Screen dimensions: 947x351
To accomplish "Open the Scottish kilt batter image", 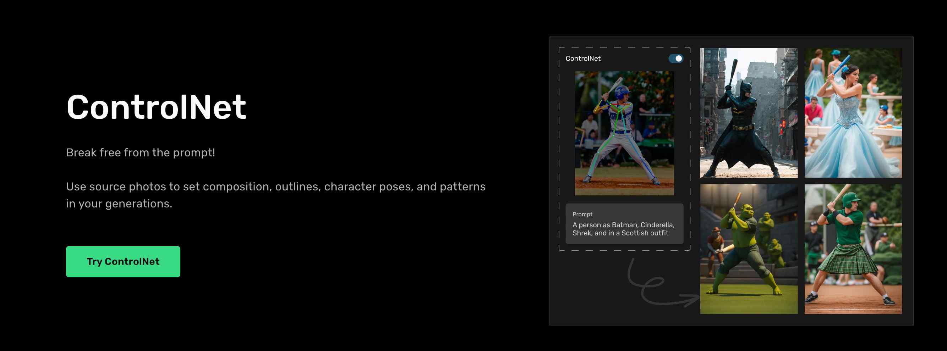I will point(853,249).
